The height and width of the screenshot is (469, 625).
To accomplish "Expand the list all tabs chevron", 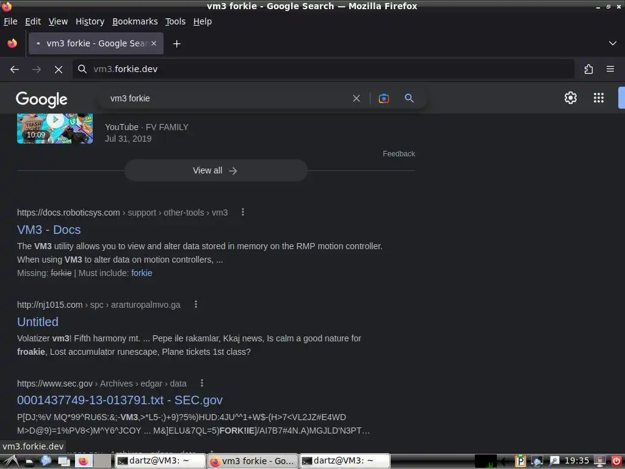I will click(x=612, y=43).
